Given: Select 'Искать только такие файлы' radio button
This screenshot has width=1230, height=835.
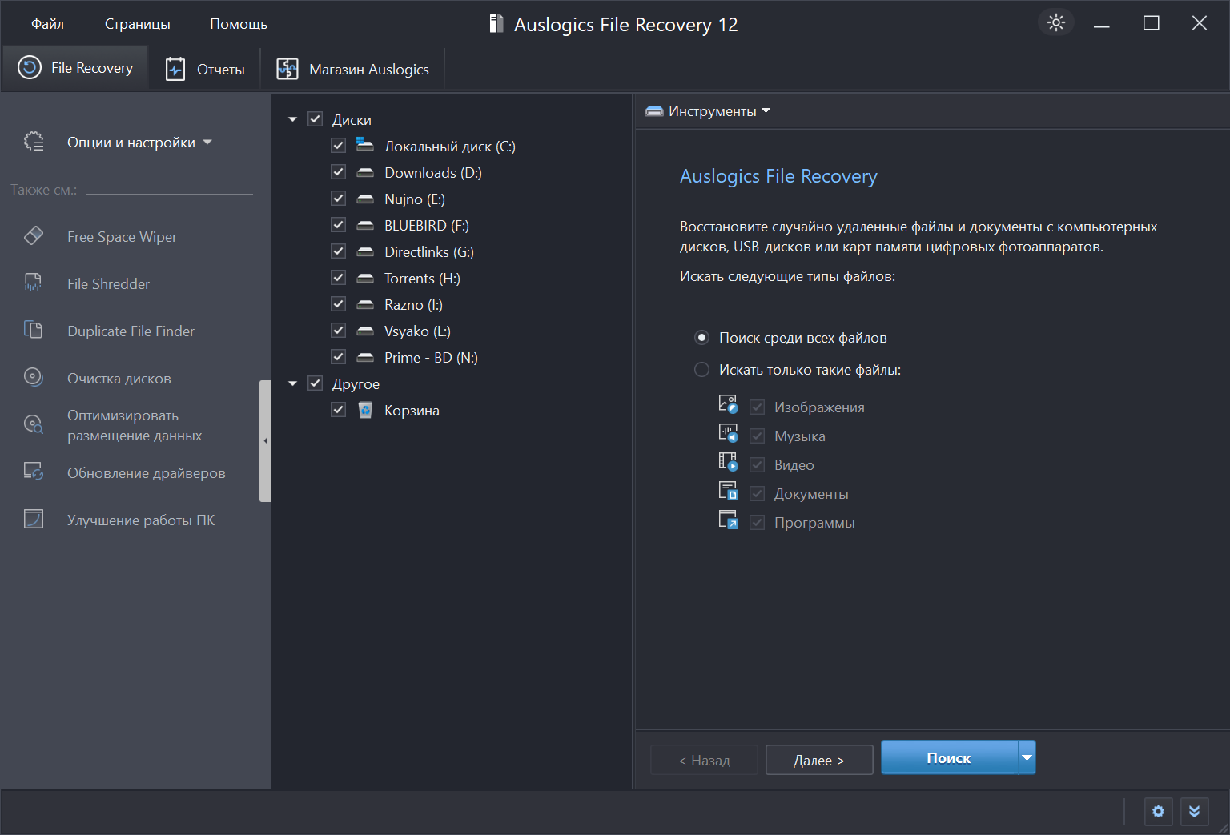Looking at the screenshot, I should point(702,370).
